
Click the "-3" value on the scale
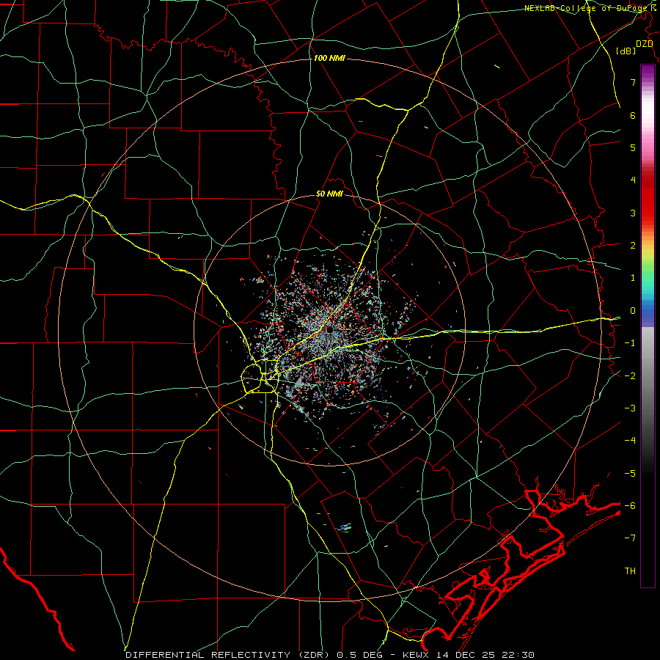tap(630, 408)
